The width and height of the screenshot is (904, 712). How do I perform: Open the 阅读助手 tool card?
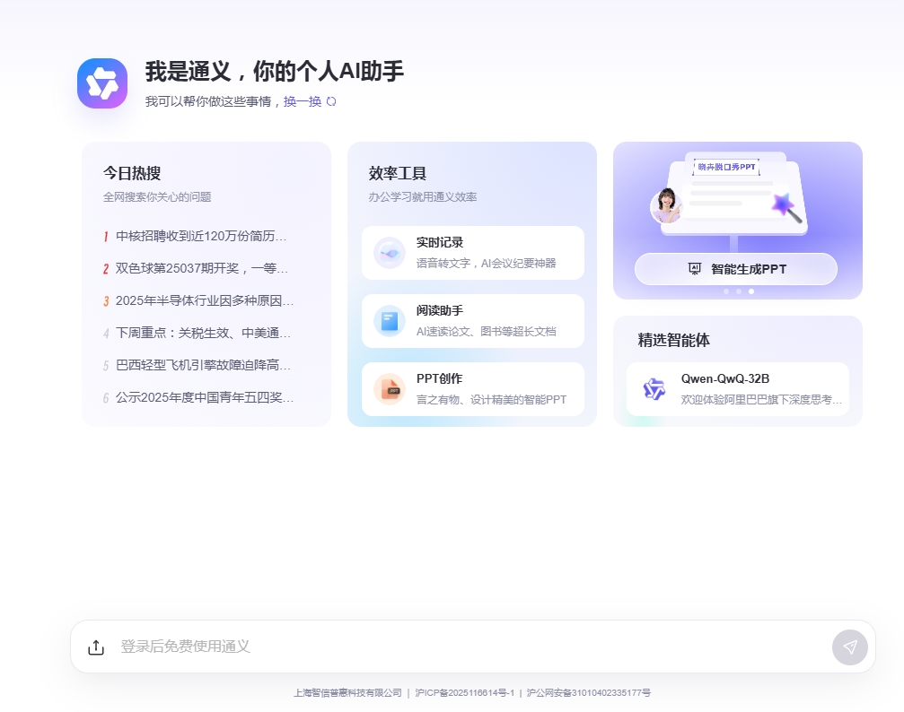tap(473, 321)
